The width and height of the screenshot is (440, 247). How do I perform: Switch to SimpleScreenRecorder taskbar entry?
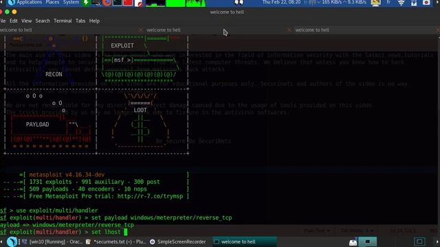pyautogui.click(x=178, y=242)
